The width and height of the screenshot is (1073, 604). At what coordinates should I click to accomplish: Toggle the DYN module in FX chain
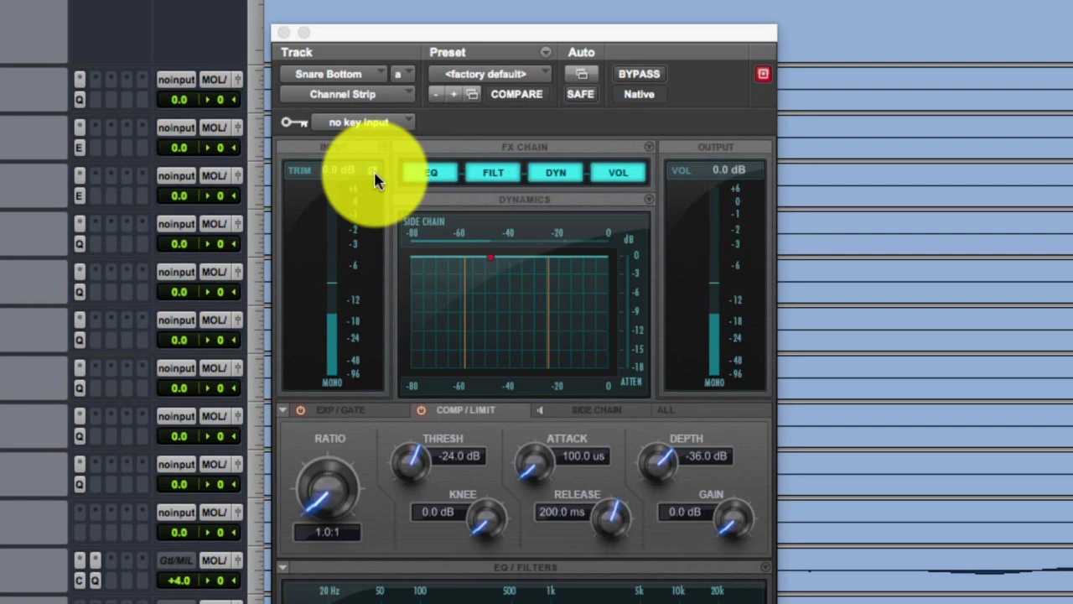[556, 173]
